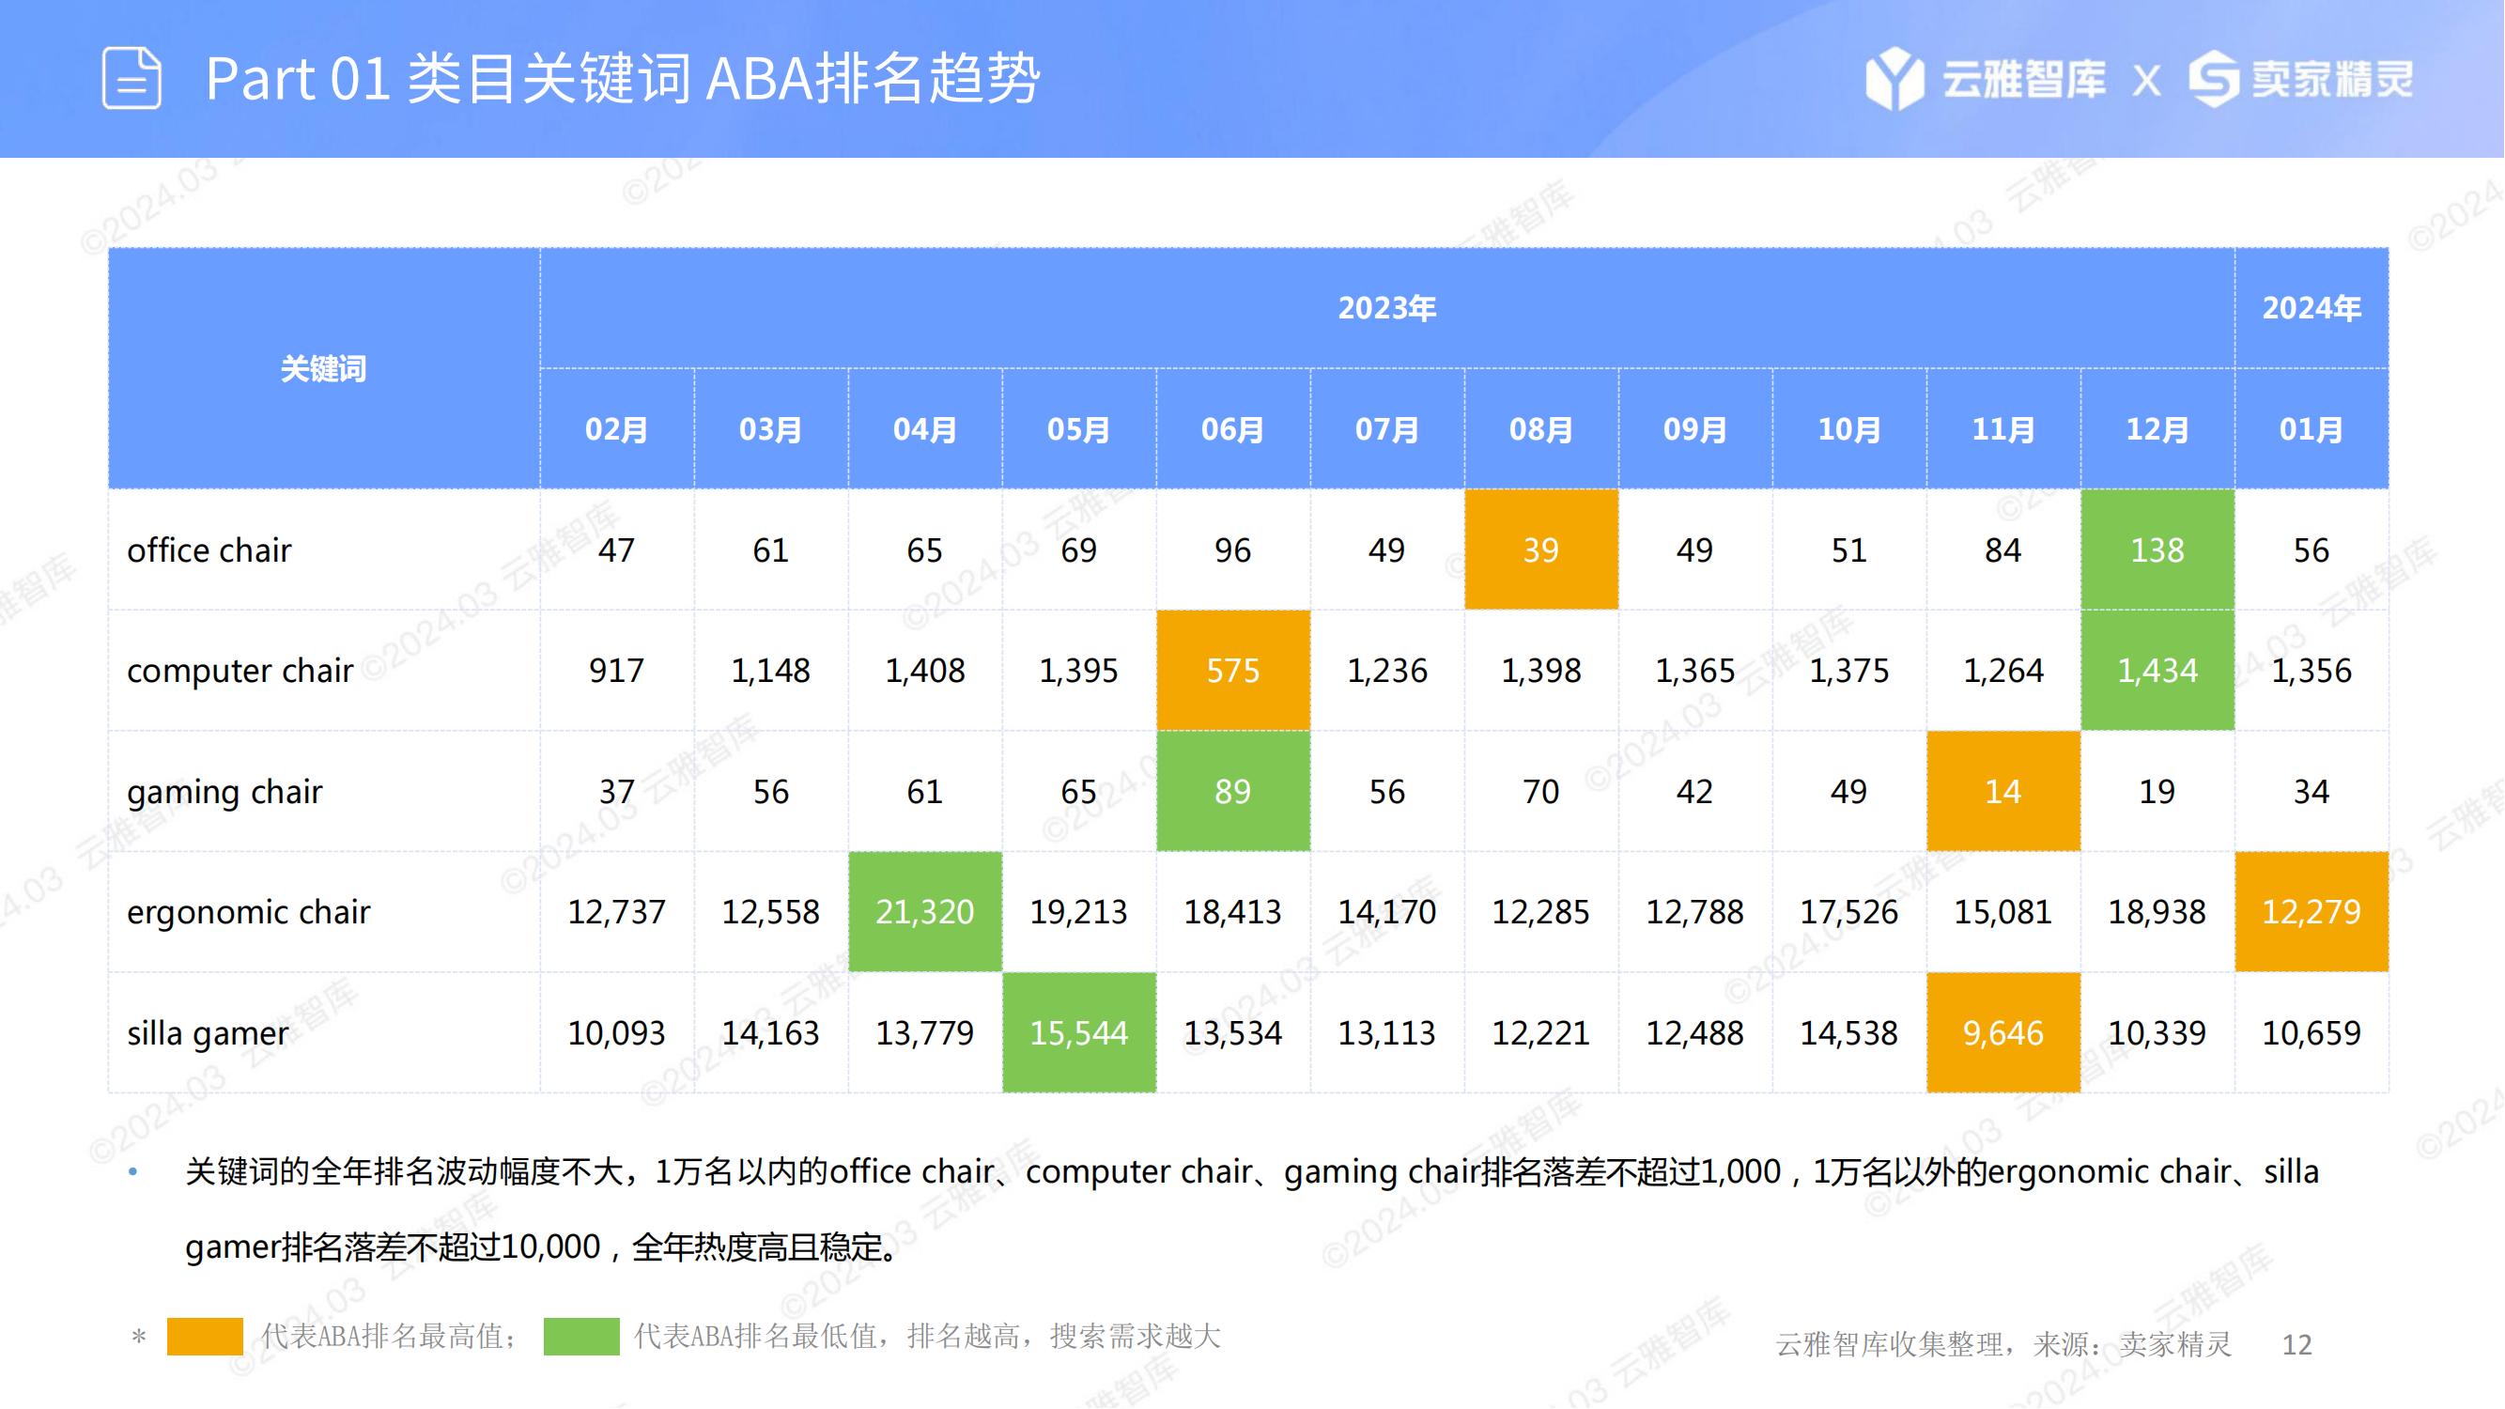The width and height of the screenshot is (2505, 1409).
Task: Click the page number 12
Action: [2296, 1345]
